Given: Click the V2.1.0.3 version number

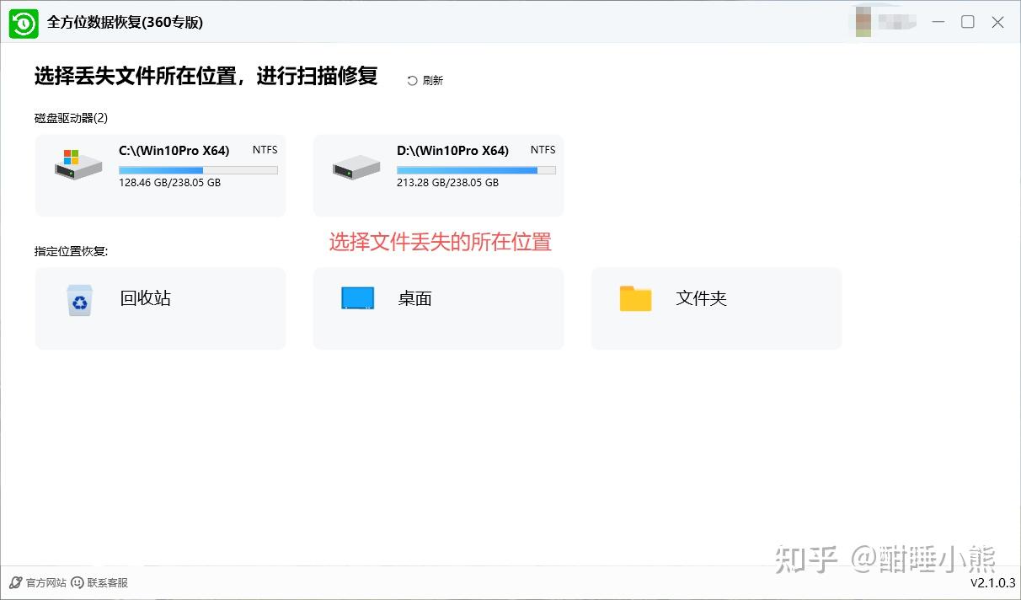Looking at the screenshot, I should pyautogui.click(x=993, y=583).
